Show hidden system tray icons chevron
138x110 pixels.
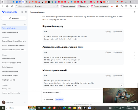[115, 108]
